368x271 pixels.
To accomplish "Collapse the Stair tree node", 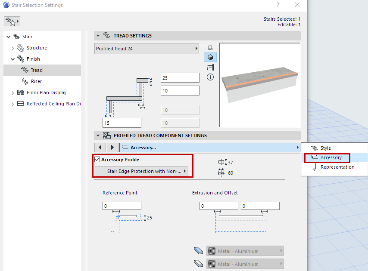I will (x=9, y=37).
